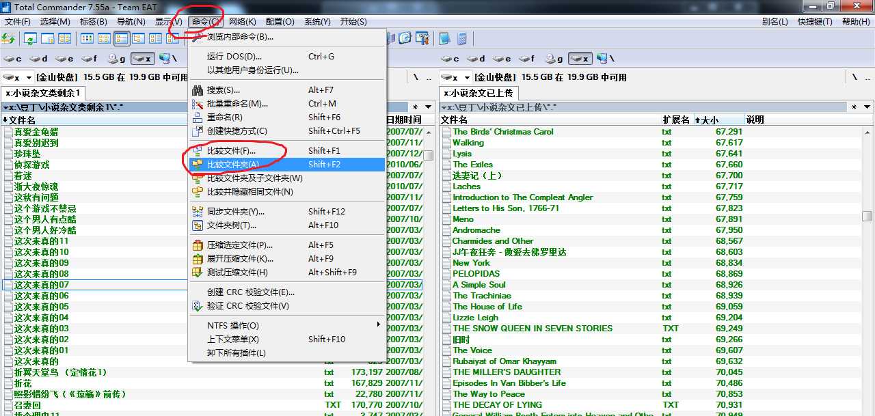
Task: Open the 配置(O) menu
Action: [280, 22]
